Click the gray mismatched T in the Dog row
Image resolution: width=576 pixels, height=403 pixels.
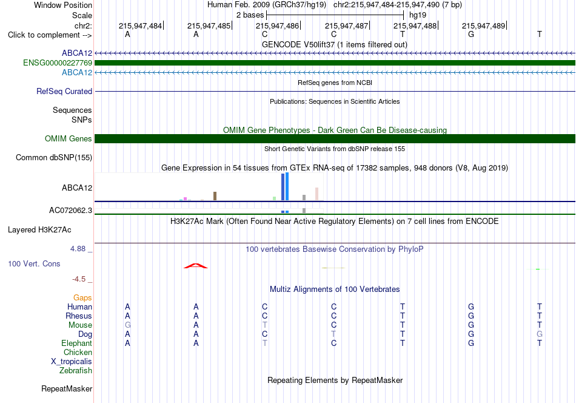333,334
